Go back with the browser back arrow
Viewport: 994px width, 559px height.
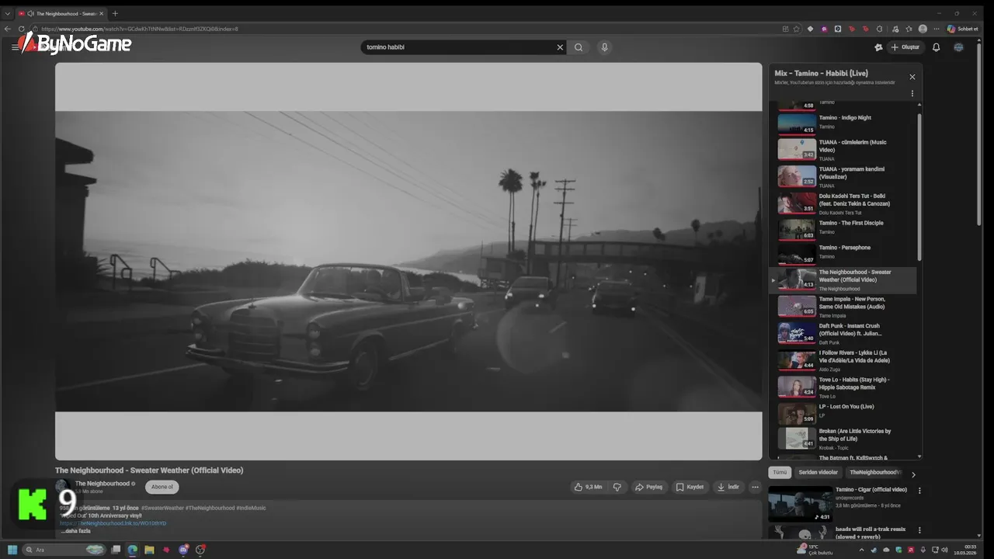(8, 29)
